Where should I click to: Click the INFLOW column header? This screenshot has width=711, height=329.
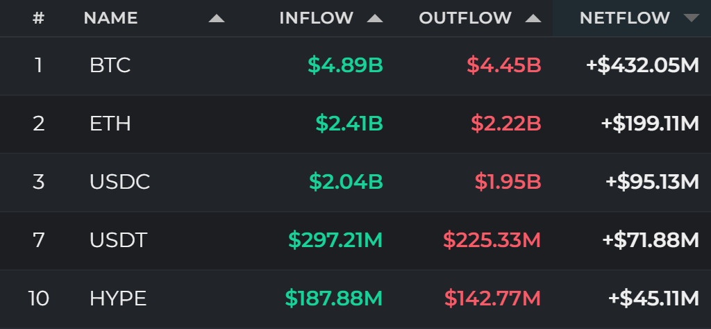click(316, 18)
